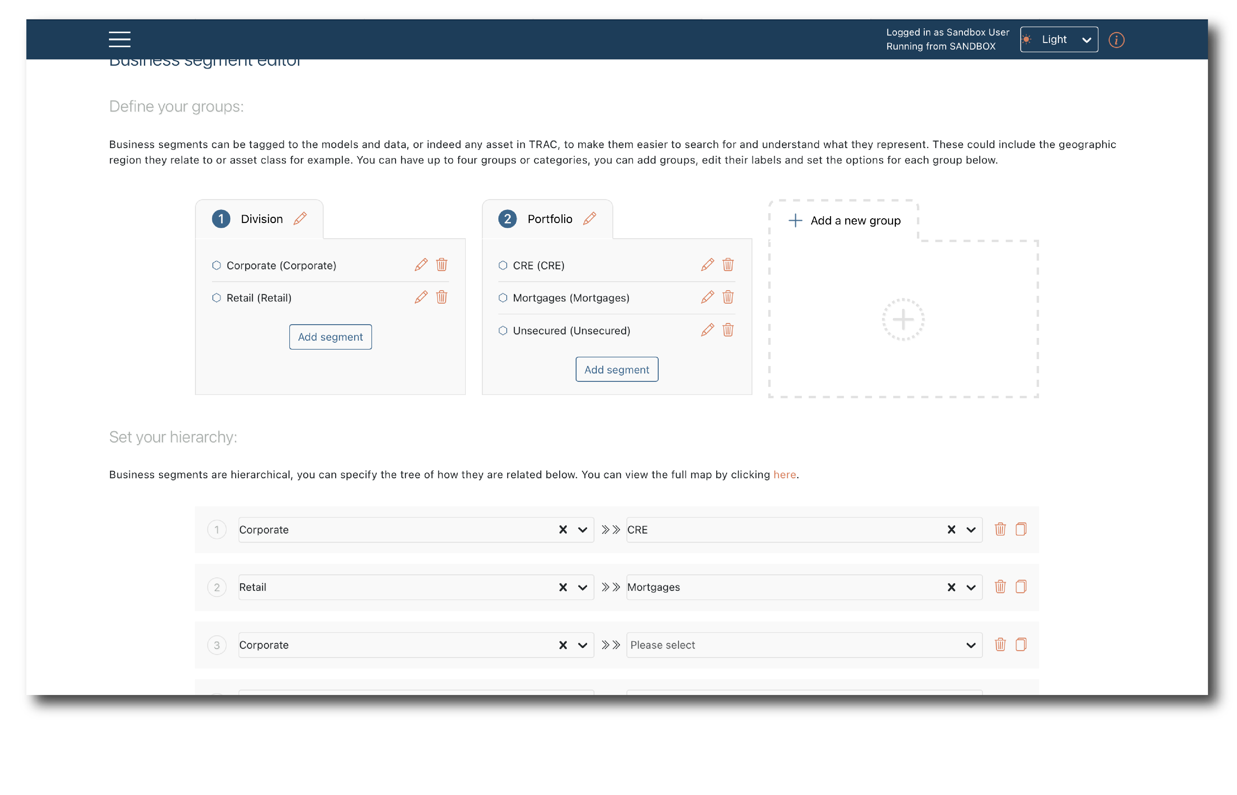Edit the Division group label

[x=300, y=219]
